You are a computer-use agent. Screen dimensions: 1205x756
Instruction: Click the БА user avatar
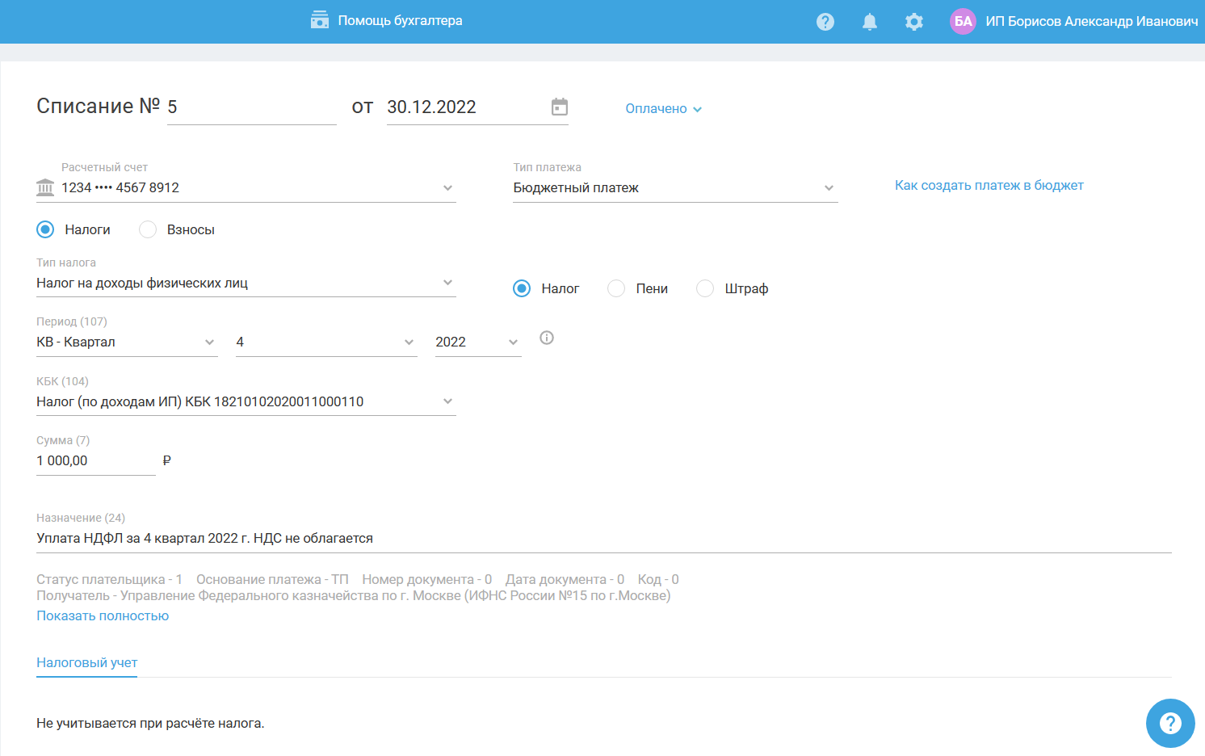[x=963, y=22]
